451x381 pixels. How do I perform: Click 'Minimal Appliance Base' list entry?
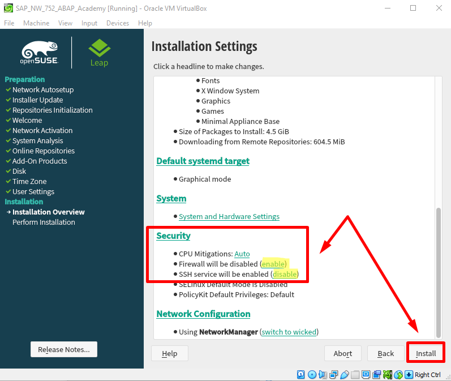(240, 121)
